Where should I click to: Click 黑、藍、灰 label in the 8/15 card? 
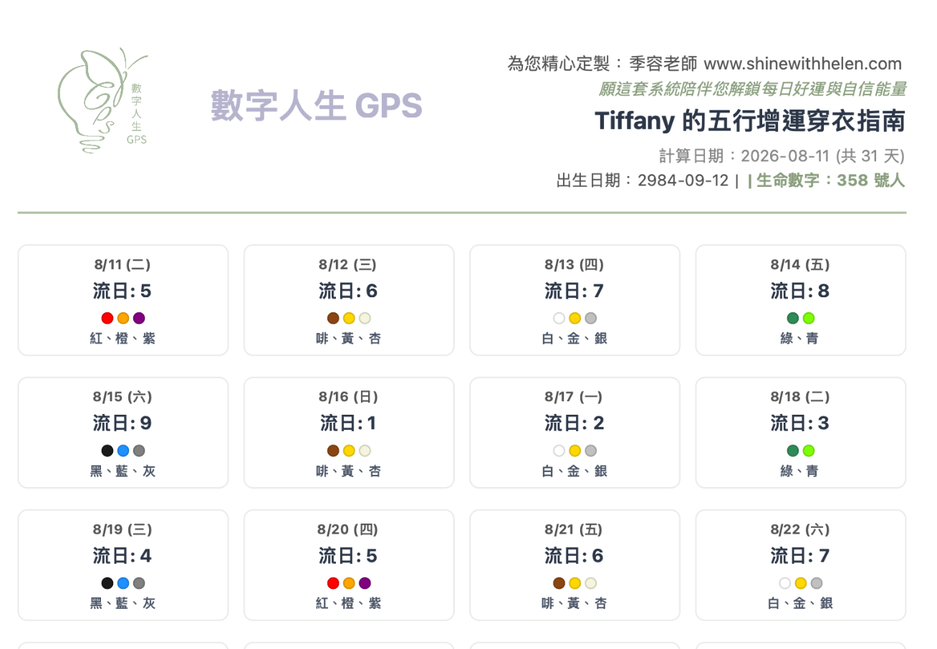122,471
